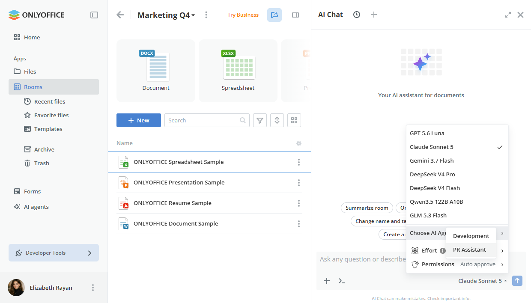
Task: Click the ONLYOFFICE logo
Action: coord(36,15)
